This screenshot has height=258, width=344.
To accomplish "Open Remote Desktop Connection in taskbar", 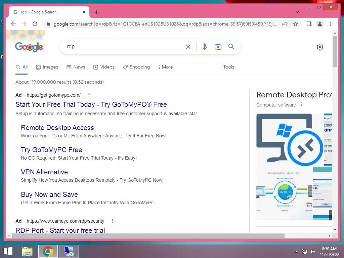I will click(69, 251).
